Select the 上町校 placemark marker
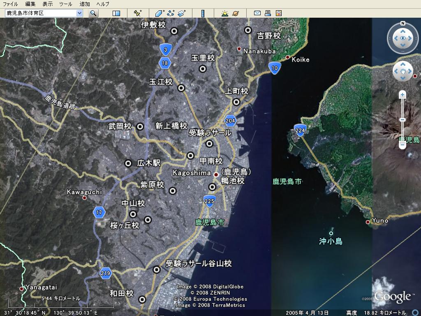This screenshot has height=316, width=421. tap(236, 102)
